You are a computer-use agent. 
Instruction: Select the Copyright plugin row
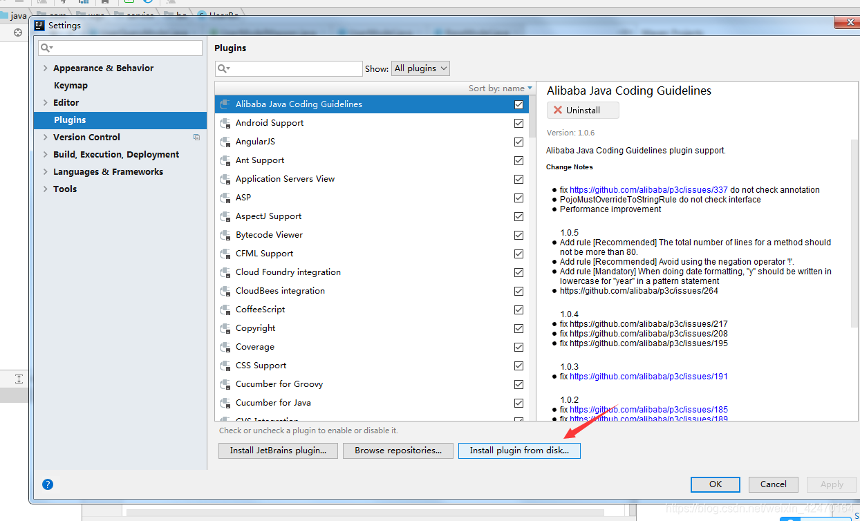(372, 328)
